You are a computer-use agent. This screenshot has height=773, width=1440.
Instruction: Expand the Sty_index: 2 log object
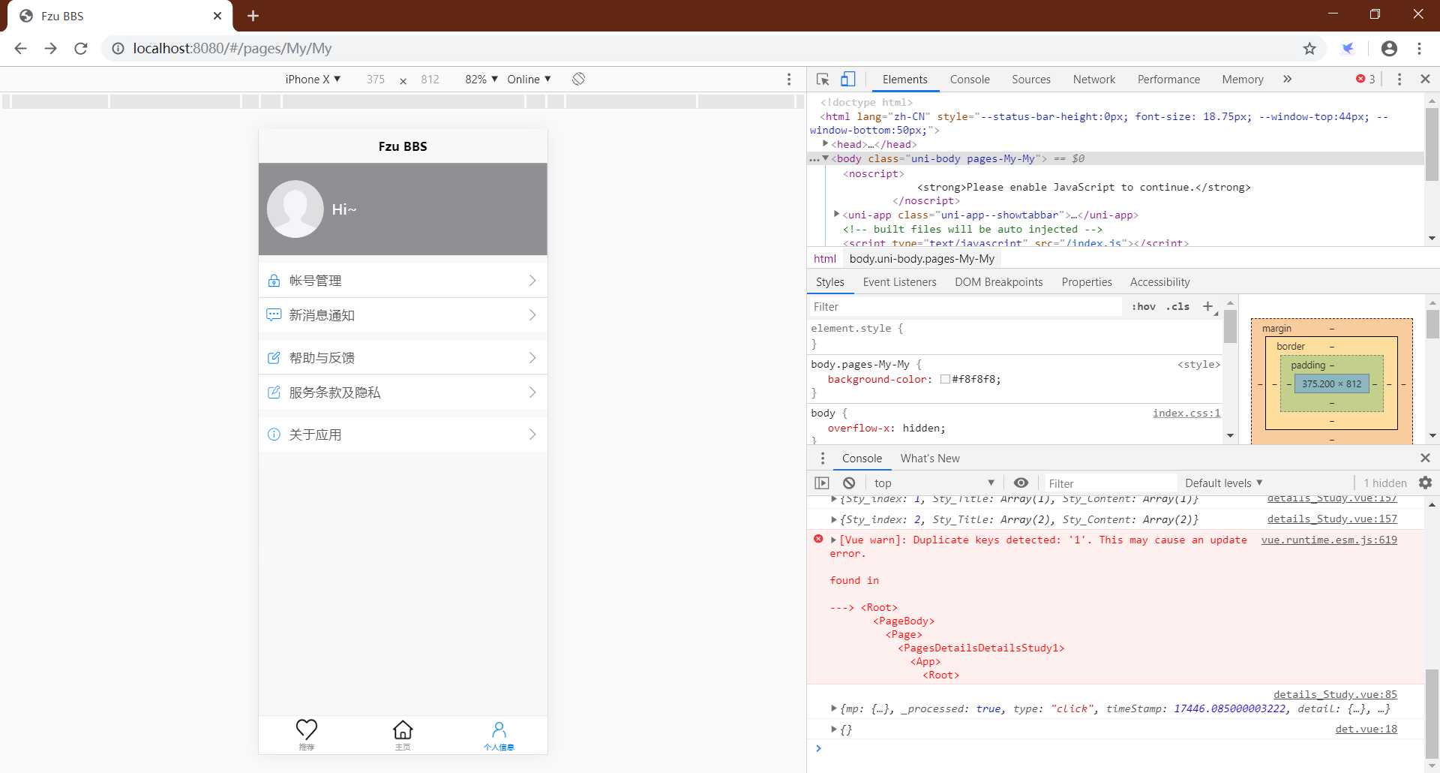833,519
